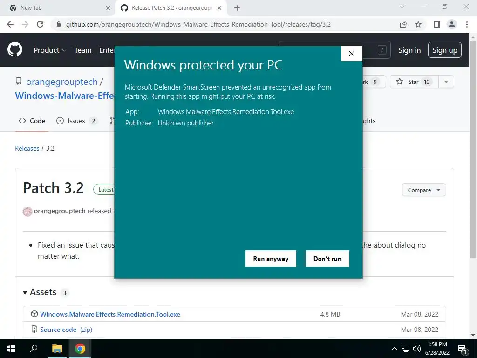Open the Team link in GitHub header

coord(83,50)
